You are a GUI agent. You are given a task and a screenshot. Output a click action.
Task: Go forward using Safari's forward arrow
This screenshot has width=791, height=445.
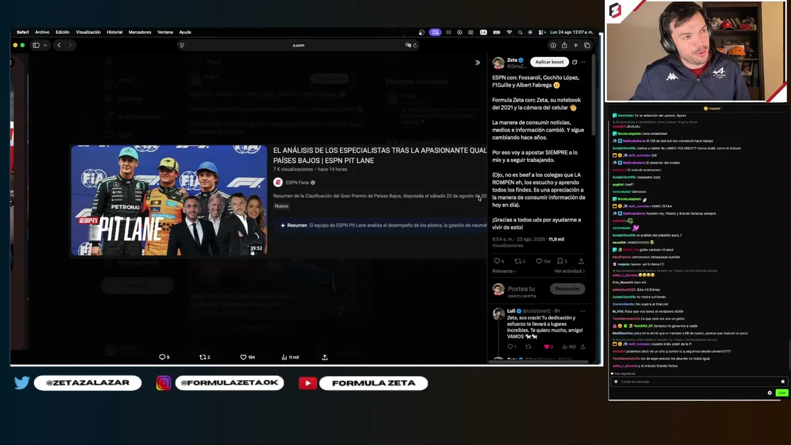pyautogui.click(x=70, y=45)
